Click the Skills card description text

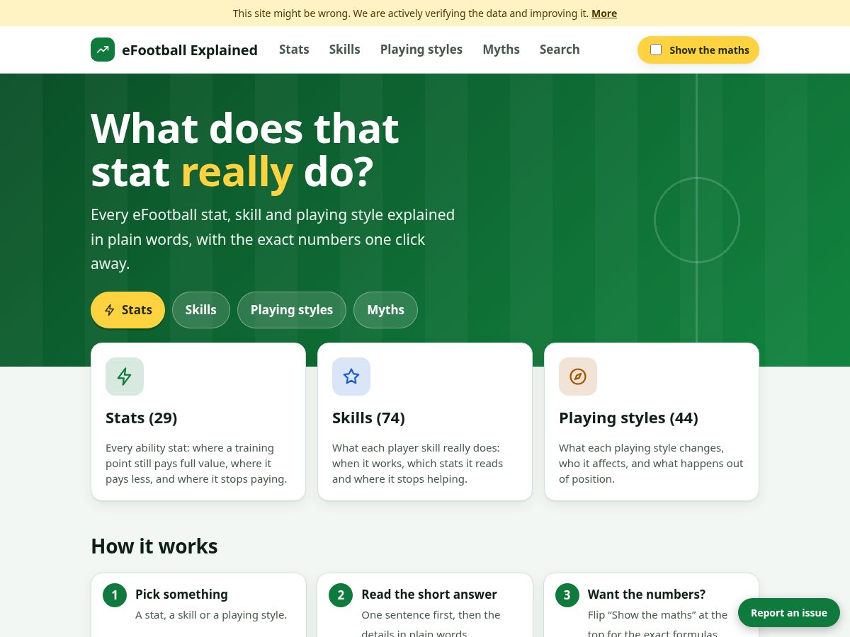click(x=418, y=464)
